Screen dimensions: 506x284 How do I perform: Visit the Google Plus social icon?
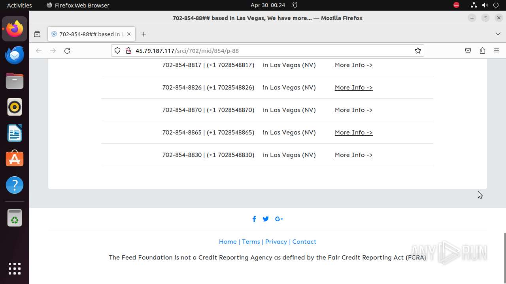coord(279,219)
